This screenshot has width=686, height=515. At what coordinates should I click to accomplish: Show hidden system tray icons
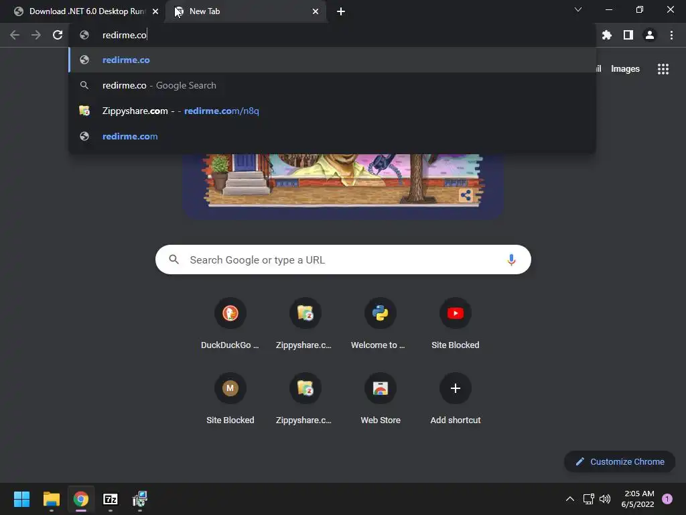pos(570,499)
